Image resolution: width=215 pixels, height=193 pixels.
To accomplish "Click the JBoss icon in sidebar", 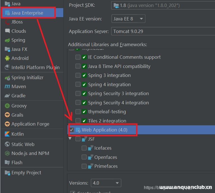I will [7, 22].
